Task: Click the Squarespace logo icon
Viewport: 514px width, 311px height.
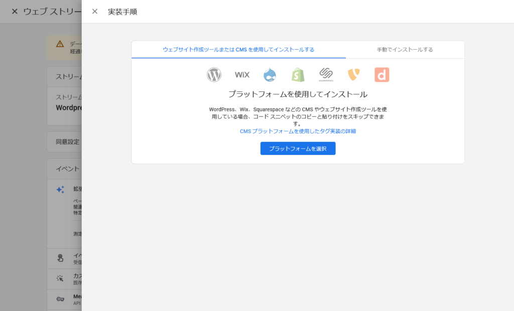Action: coord(326,75)
